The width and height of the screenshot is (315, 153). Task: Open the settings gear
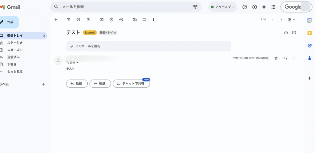point(254,7)
